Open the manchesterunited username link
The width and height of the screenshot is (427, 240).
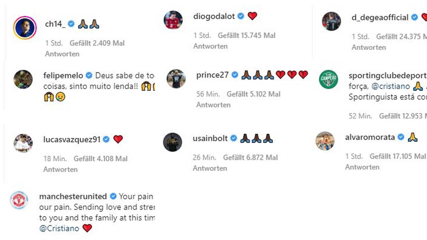pyautogui.click(x=73, y=196)
